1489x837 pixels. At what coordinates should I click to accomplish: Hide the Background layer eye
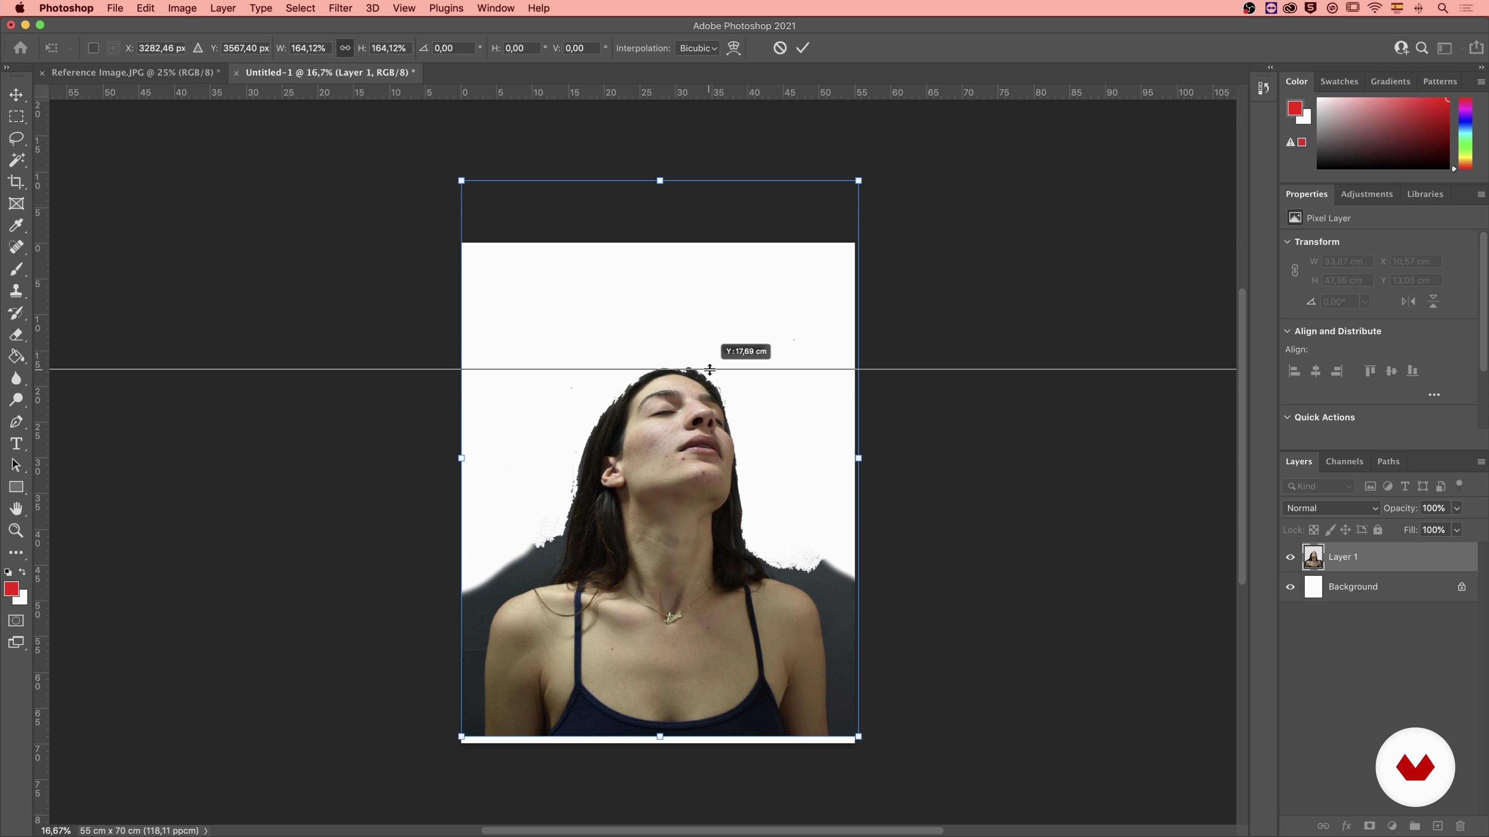[1290, 587]
